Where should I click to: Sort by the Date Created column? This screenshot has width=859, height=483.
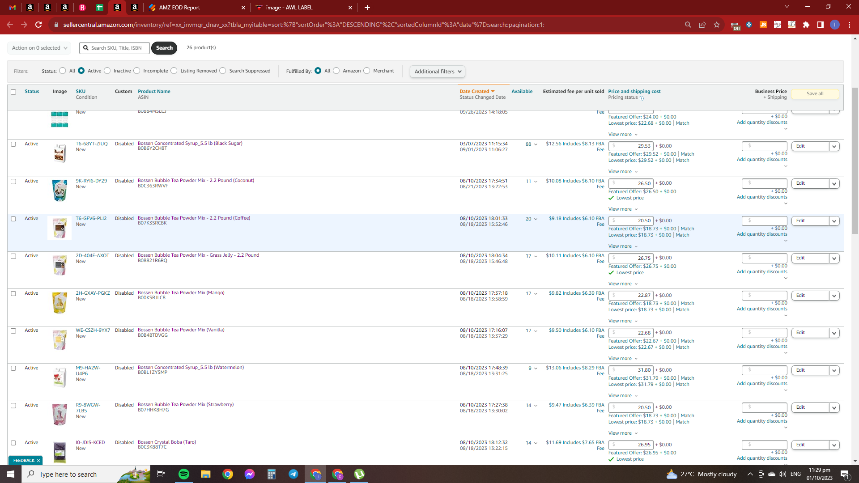(477, 91)
